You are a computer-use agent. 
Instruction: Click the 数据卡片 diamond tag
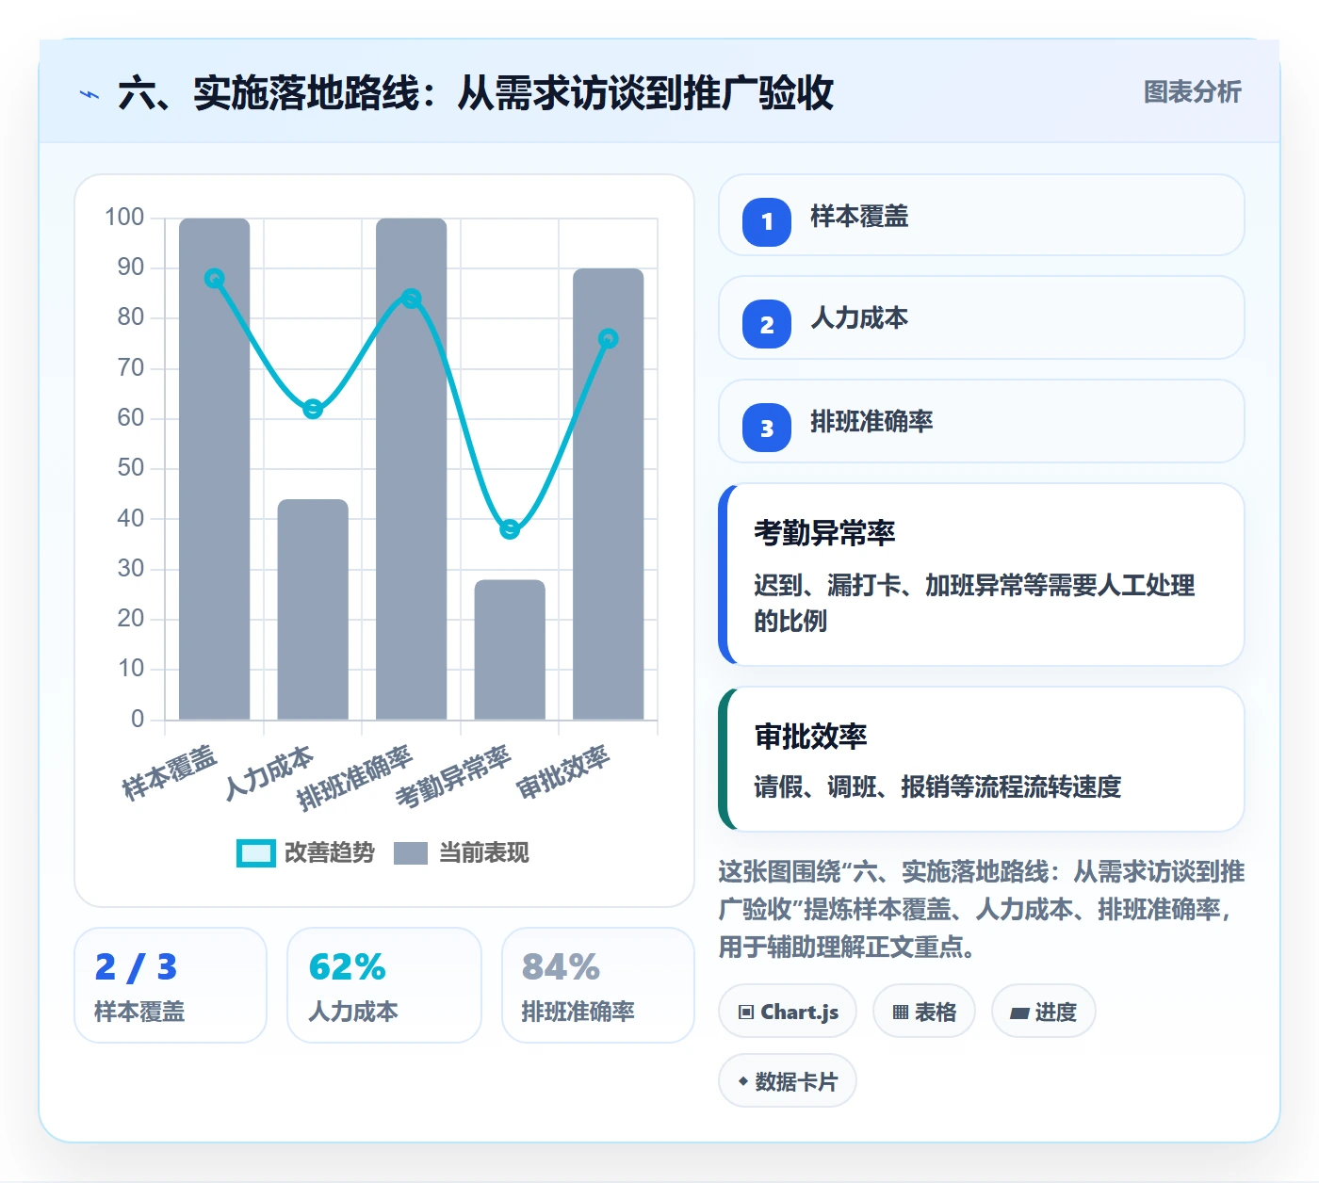[x=788, y=1081]
